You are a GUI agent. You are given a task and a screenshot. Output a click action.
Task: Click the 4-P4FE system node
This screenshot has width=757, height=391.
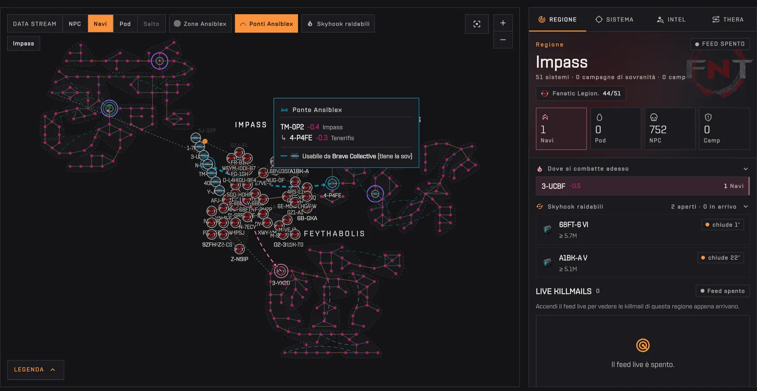332,183
